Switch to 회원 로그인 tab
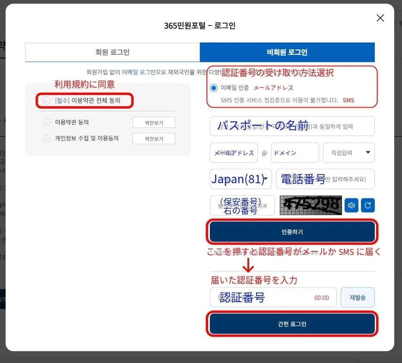Screen dimensions: 402x363 (112, 52)
